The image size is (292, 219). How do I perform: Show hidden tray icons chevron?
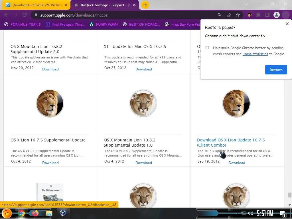click(x=237, y=213)
